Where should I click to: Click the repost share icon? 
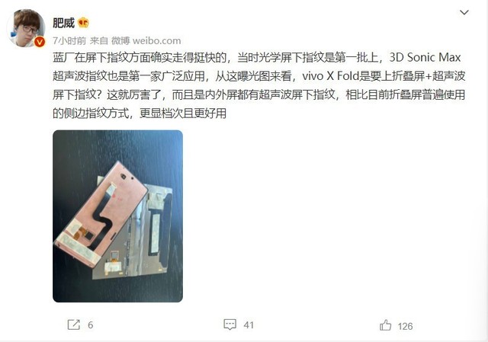74,324
